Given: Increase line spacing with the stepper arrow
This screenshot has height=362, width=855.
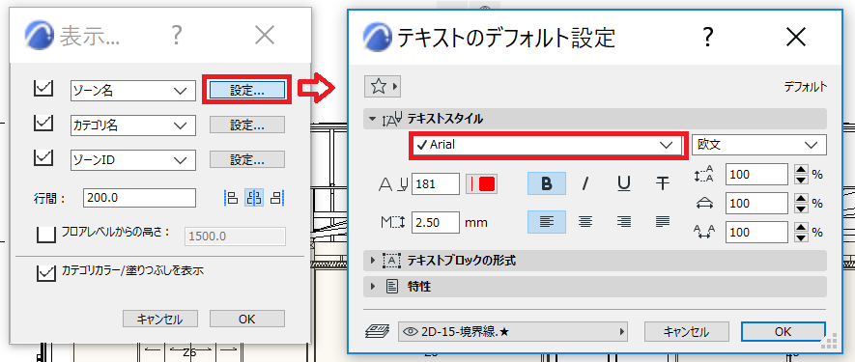Looking at the screenshot, I should [x=801, y=170].
